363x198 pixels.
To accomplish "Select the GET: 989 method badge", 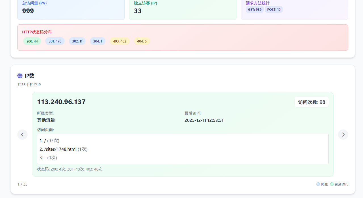I will point(255,9).
